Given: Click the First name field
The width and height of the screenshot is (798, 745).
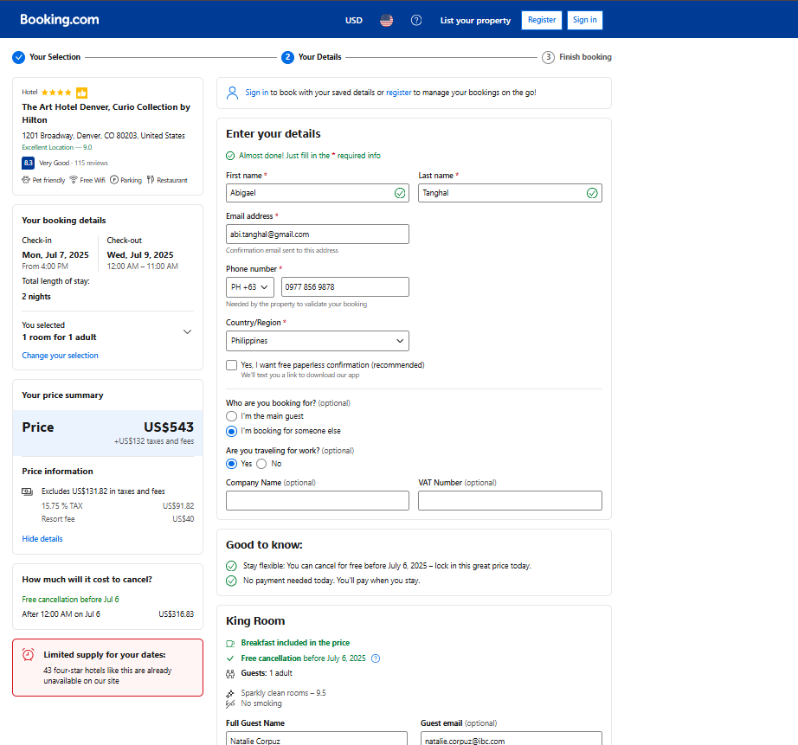Looking at the screenshot, I should (318, 193).
